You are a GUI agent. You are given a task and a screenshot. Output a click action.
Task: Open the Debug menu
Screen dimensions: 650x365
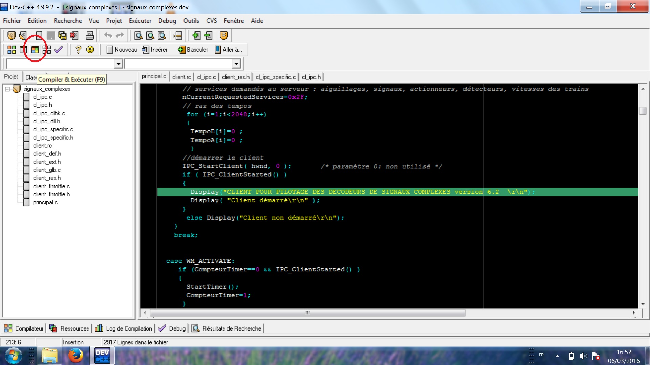click(167, 21)
